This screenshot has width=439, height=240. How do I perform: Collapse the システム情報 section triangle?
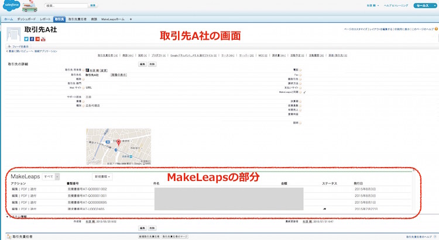(x=7, y=217)
